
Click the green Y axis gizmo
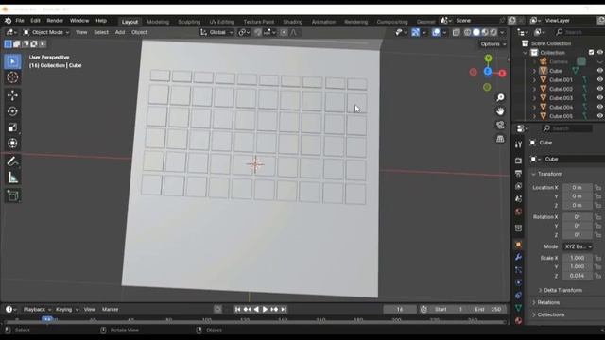488,59
